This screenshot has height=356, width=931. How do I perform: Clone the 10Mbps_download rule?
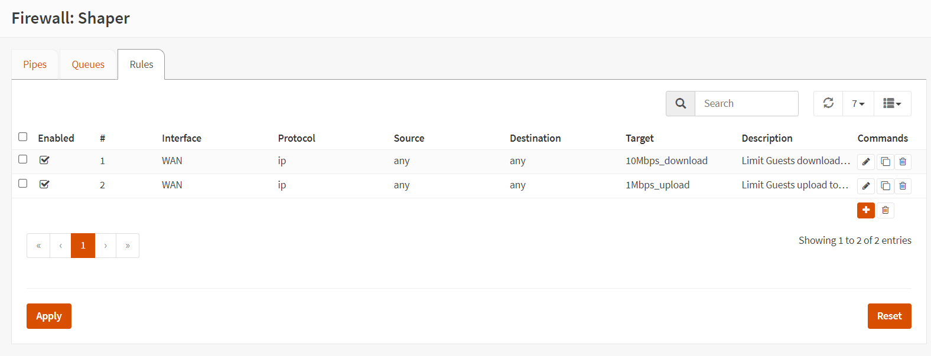tap(885, 162)
